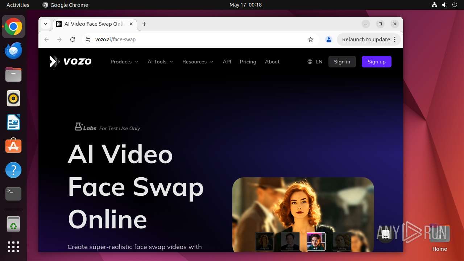Open the network status icon in top bar
Image resolution: width=464 pixels, height=261 pixels.
435,5
